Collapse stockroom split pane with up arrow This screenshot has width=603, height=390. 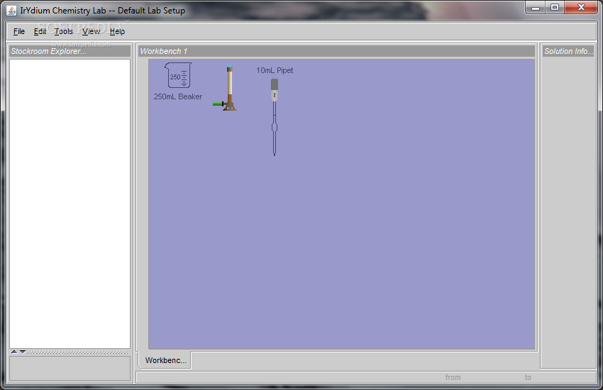click(14, 352)
